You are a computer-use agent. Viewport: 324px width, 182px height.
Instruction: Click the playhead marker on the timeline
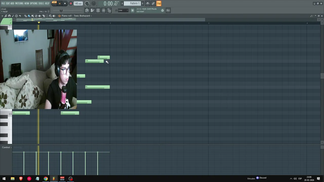[x=39, y=23]
